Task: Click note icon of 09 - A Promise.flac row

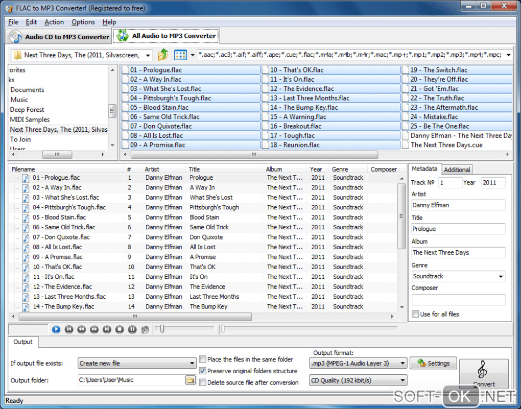Action: [26, 257]
